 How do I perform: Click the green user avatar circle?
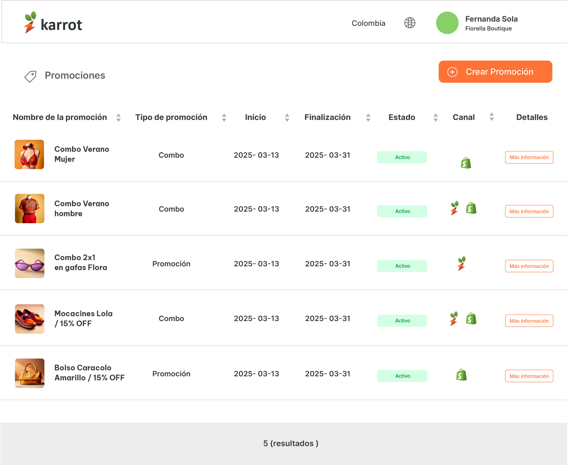tap(447, 23)
